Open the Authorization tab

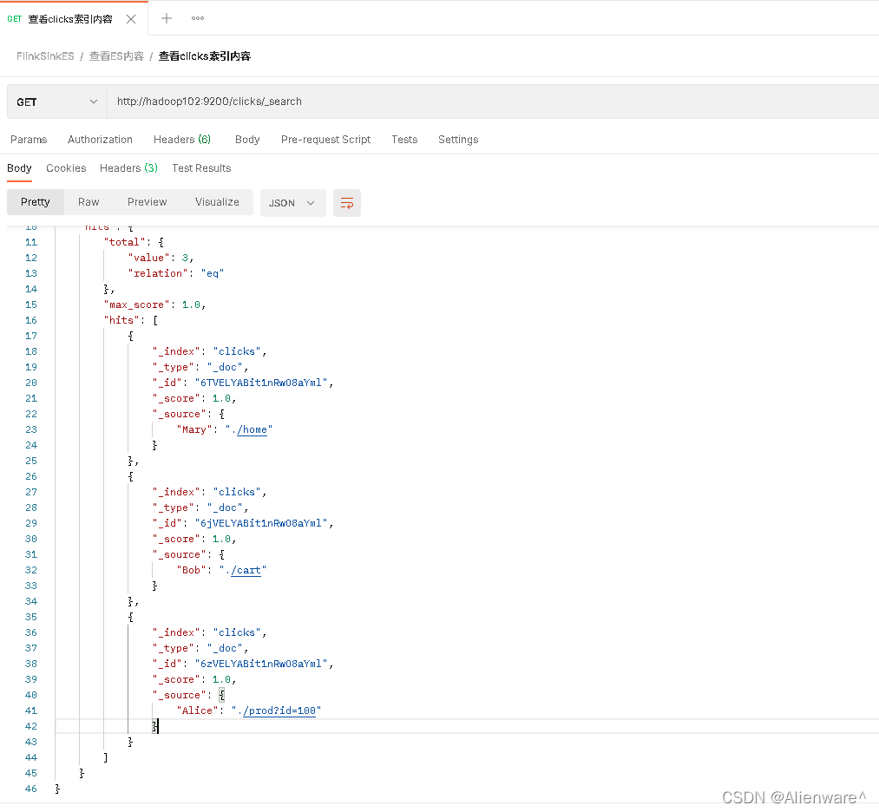(100, 140)
